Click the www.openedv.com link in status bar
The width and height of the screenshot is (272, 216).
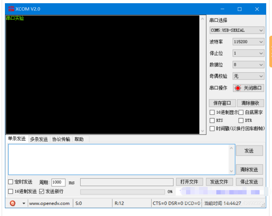(x=49, y=203)
